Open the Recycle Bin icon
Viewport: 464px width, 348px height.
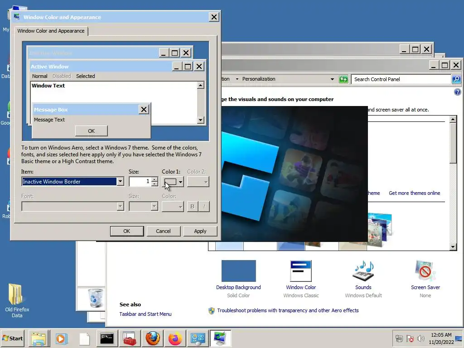click(95, 298)
